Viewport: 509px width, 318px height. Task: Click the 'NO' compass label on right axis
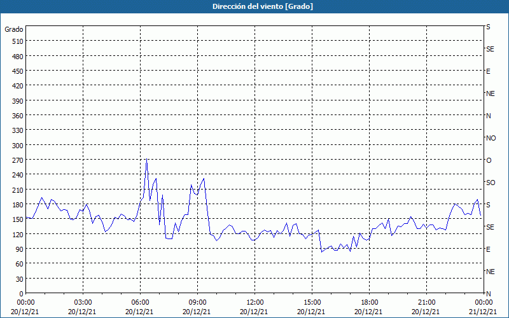tap(491, 138)
